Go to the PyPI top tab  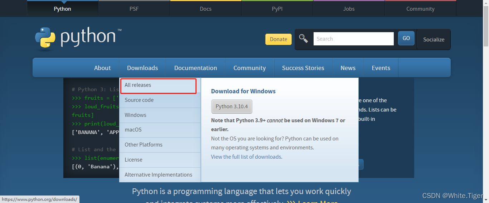click(x=277, y=9)
